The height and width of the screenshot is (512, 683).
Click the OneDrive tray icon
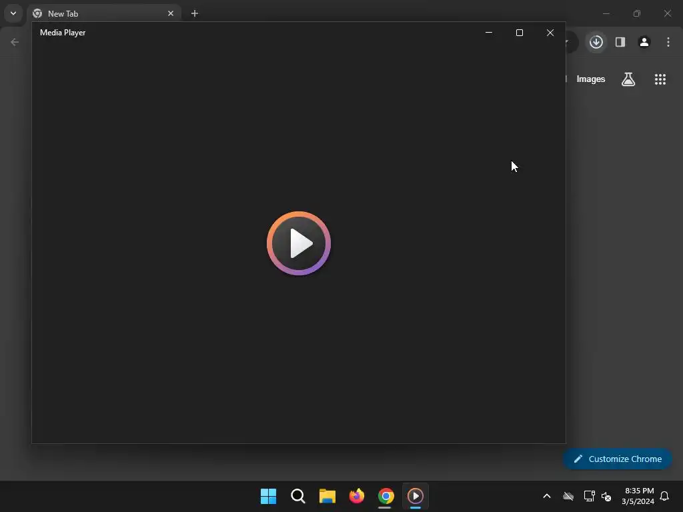[x=568, y=496]
